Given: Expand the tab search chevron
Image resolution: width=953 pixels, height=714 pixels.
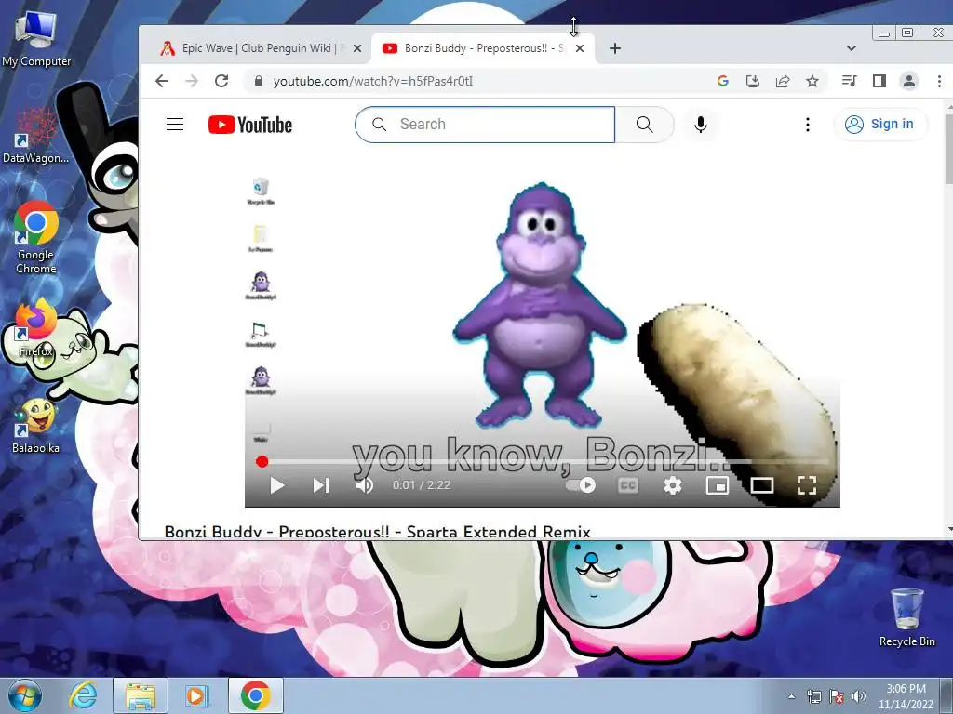Looking at the screenshot, I should click(852, 48).
